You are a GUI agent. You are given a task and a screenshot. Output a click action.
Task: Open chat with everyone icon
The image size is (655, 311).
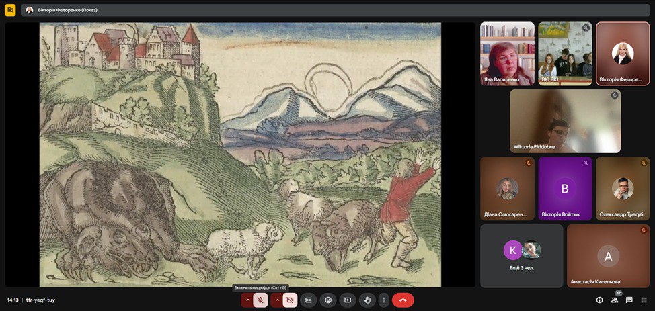(629, 300)
